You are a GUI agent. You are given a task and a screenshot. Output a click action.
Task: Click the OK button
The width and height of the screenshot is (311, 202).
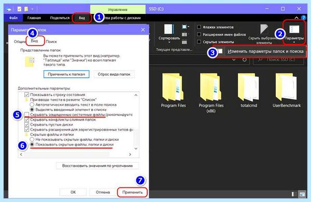click(x=73, y=192)
